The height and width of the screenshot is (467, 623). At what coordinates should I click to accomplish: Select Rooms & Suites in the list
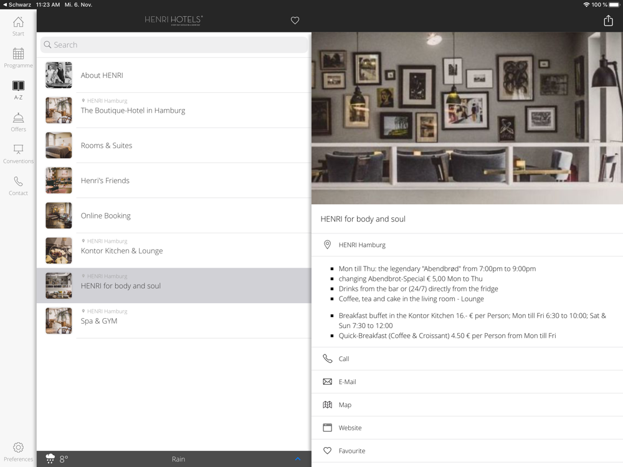pyautogui.click(x=174, y=145)
